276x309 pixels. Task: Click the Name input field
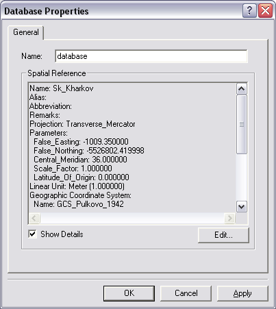[x=151, y=56]
